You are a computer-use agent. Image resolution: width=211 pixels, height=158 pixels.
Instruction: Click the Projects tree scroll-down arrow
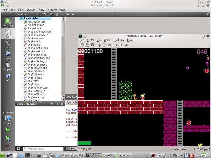(x=63, y=99)
